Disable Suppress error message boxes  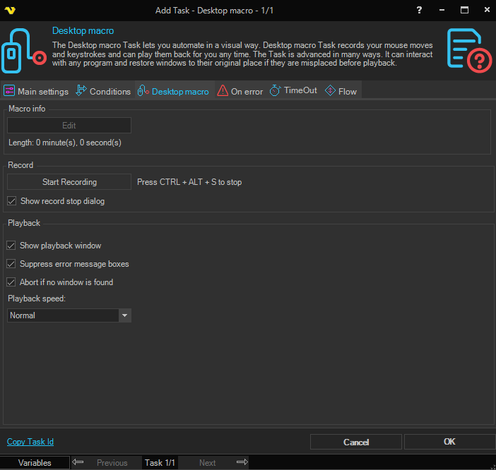pos(11,264)
